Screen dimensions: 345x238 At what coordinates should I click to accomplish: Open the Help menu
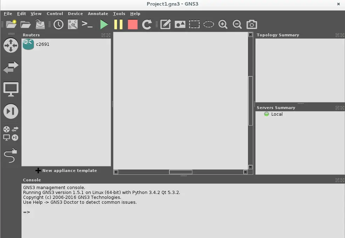tap(135, 14)
